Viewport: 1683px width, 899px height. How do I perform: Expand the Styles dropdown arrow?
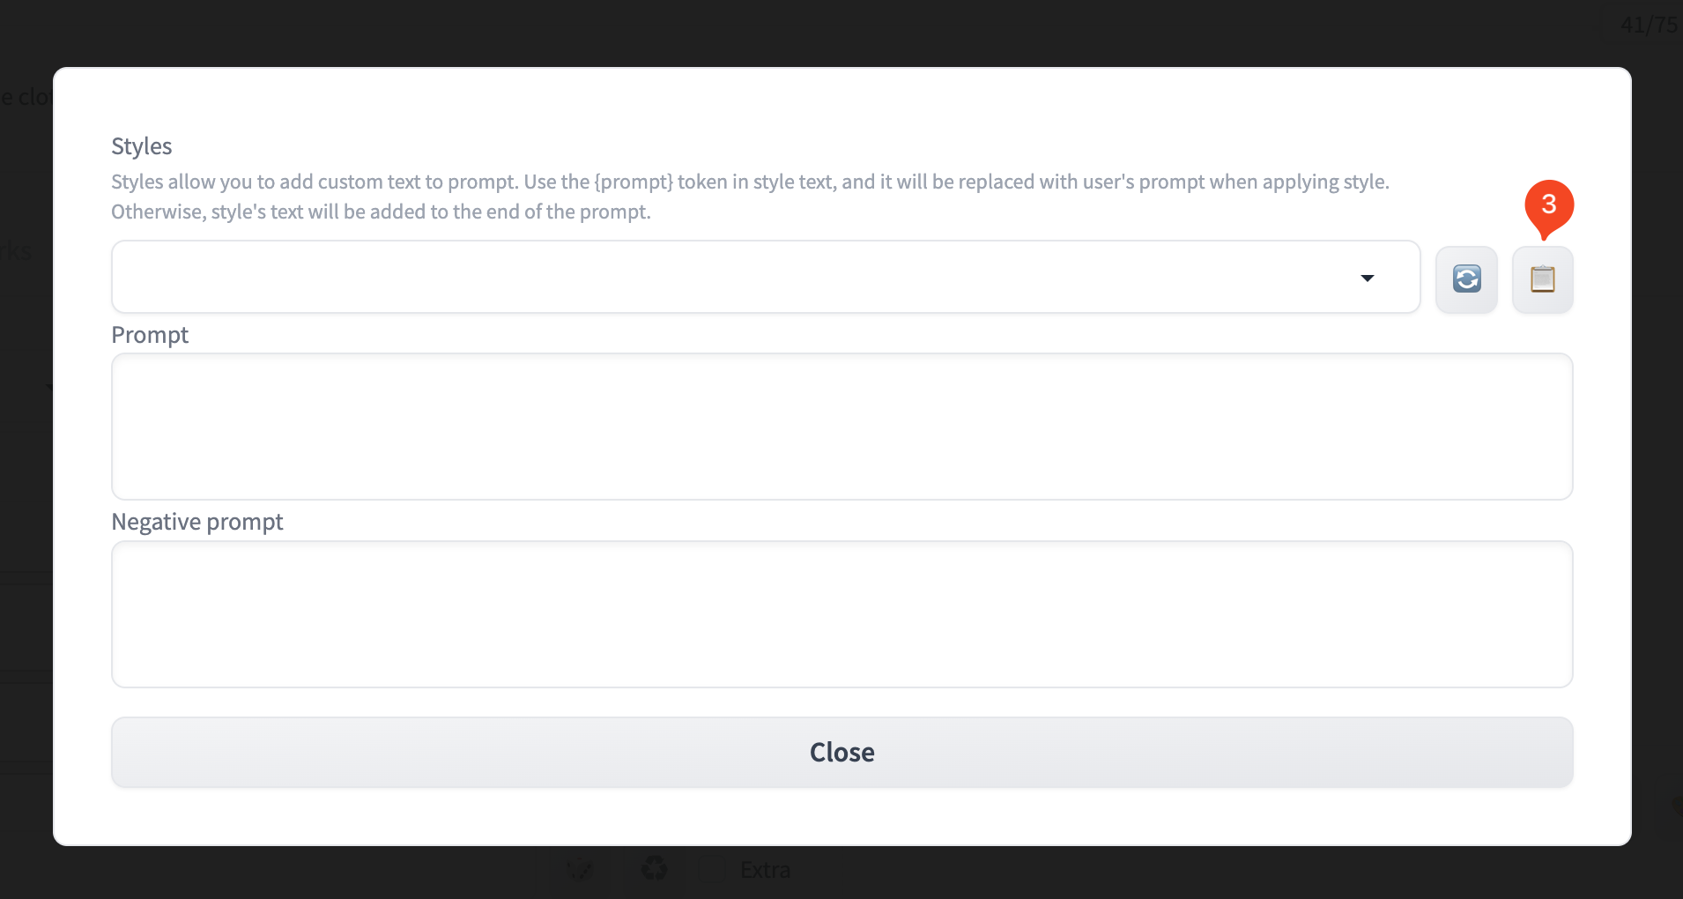[1367, 279]
